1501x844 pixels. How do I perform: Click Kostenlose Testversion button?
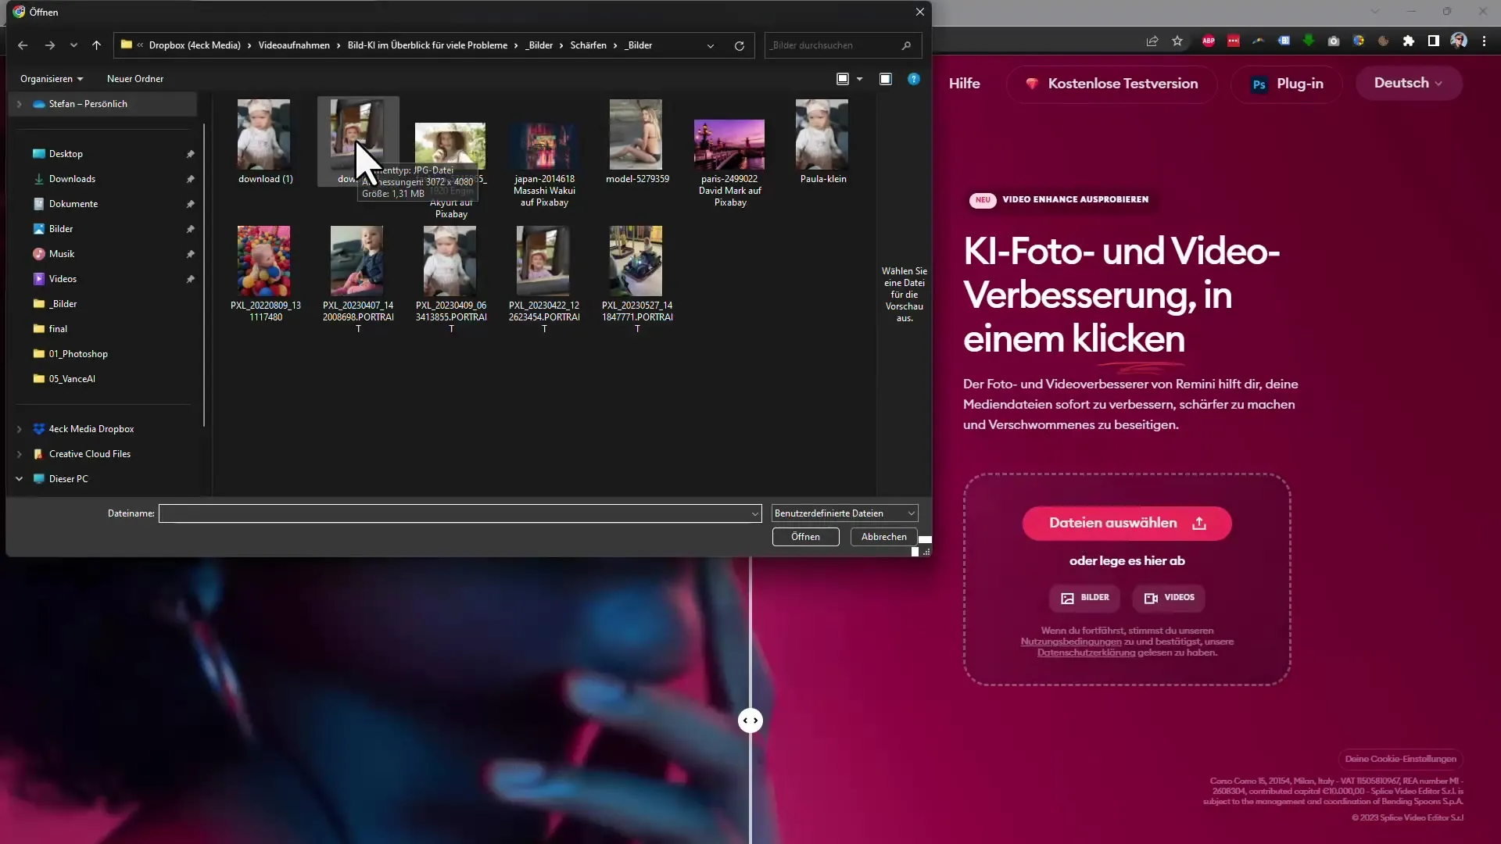[x=1112, y=84]
